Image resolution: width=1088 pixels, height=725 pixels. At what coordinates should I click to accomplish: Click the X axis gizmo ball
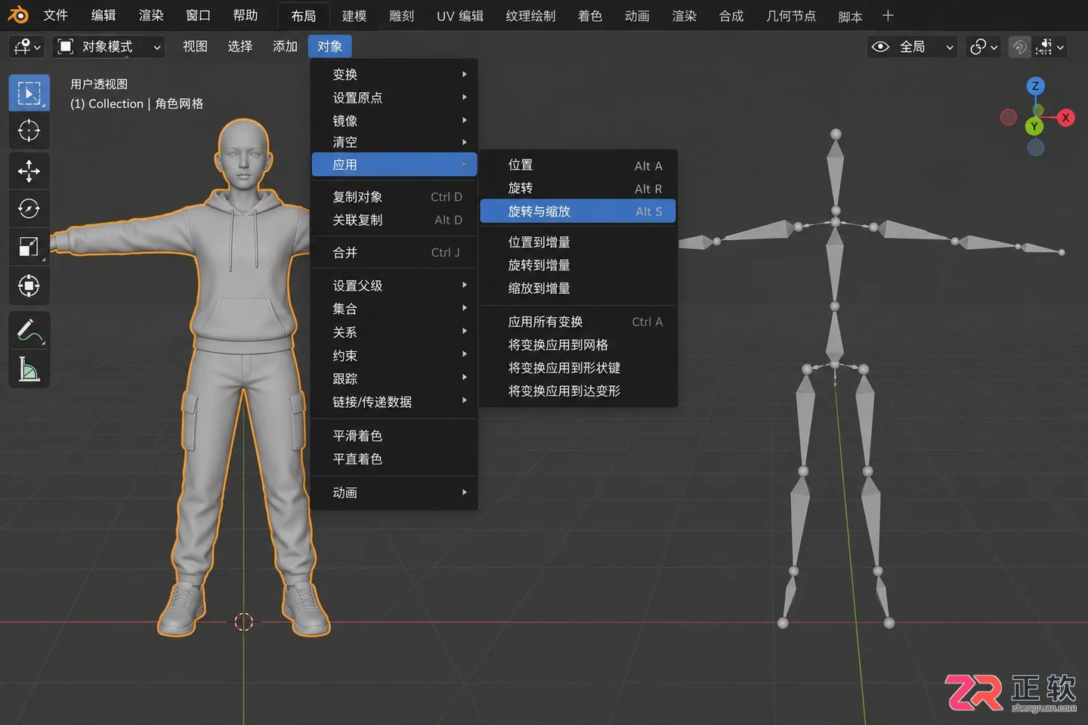(1065, 118)
